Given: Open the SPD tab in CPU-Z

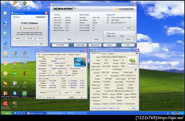Looking at the screenshot, I should (64, 54).
